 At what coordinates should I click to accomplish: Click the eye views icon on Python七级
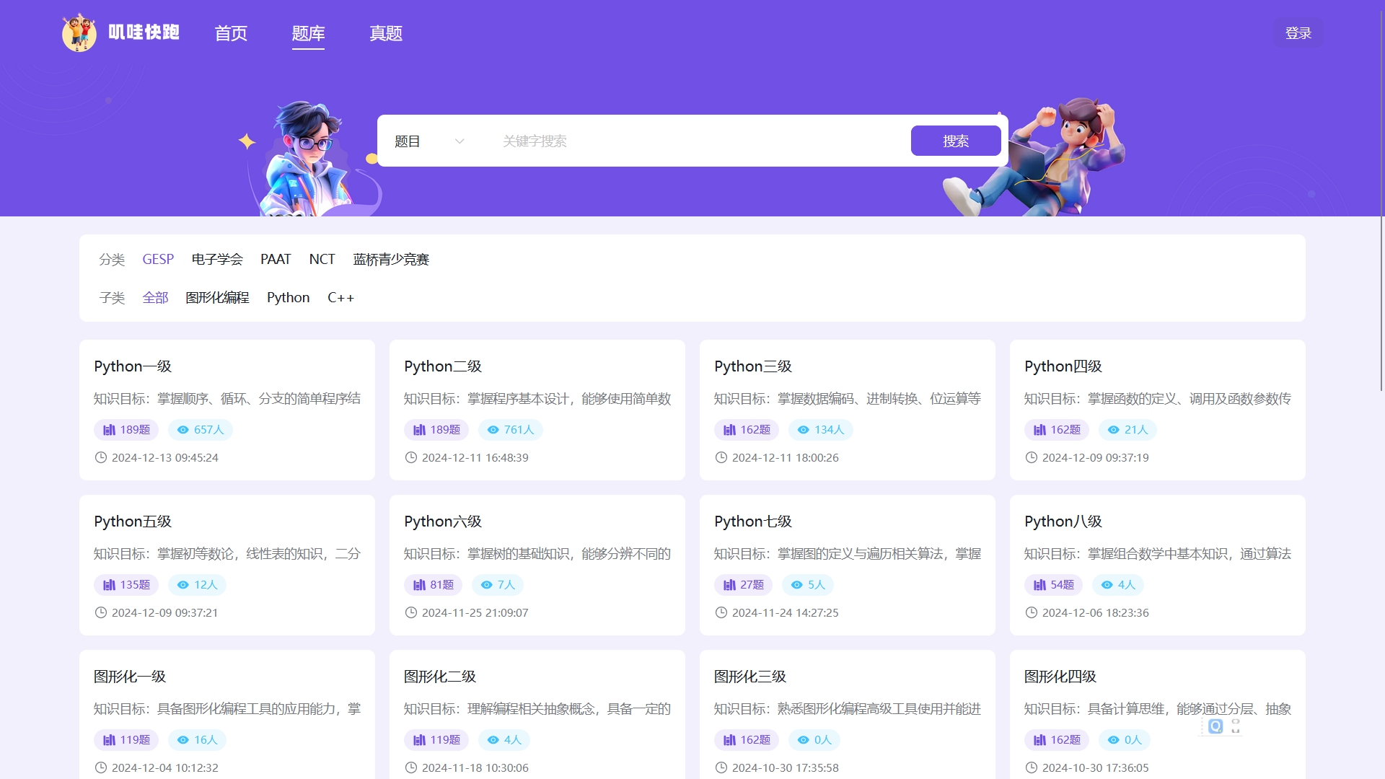coord(797,585)
